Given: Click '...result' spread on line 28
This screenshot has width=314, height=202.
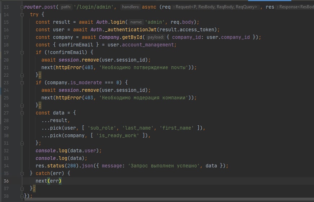Looking at the screenshot, I should pyautogui.click(x=54, y=121).
